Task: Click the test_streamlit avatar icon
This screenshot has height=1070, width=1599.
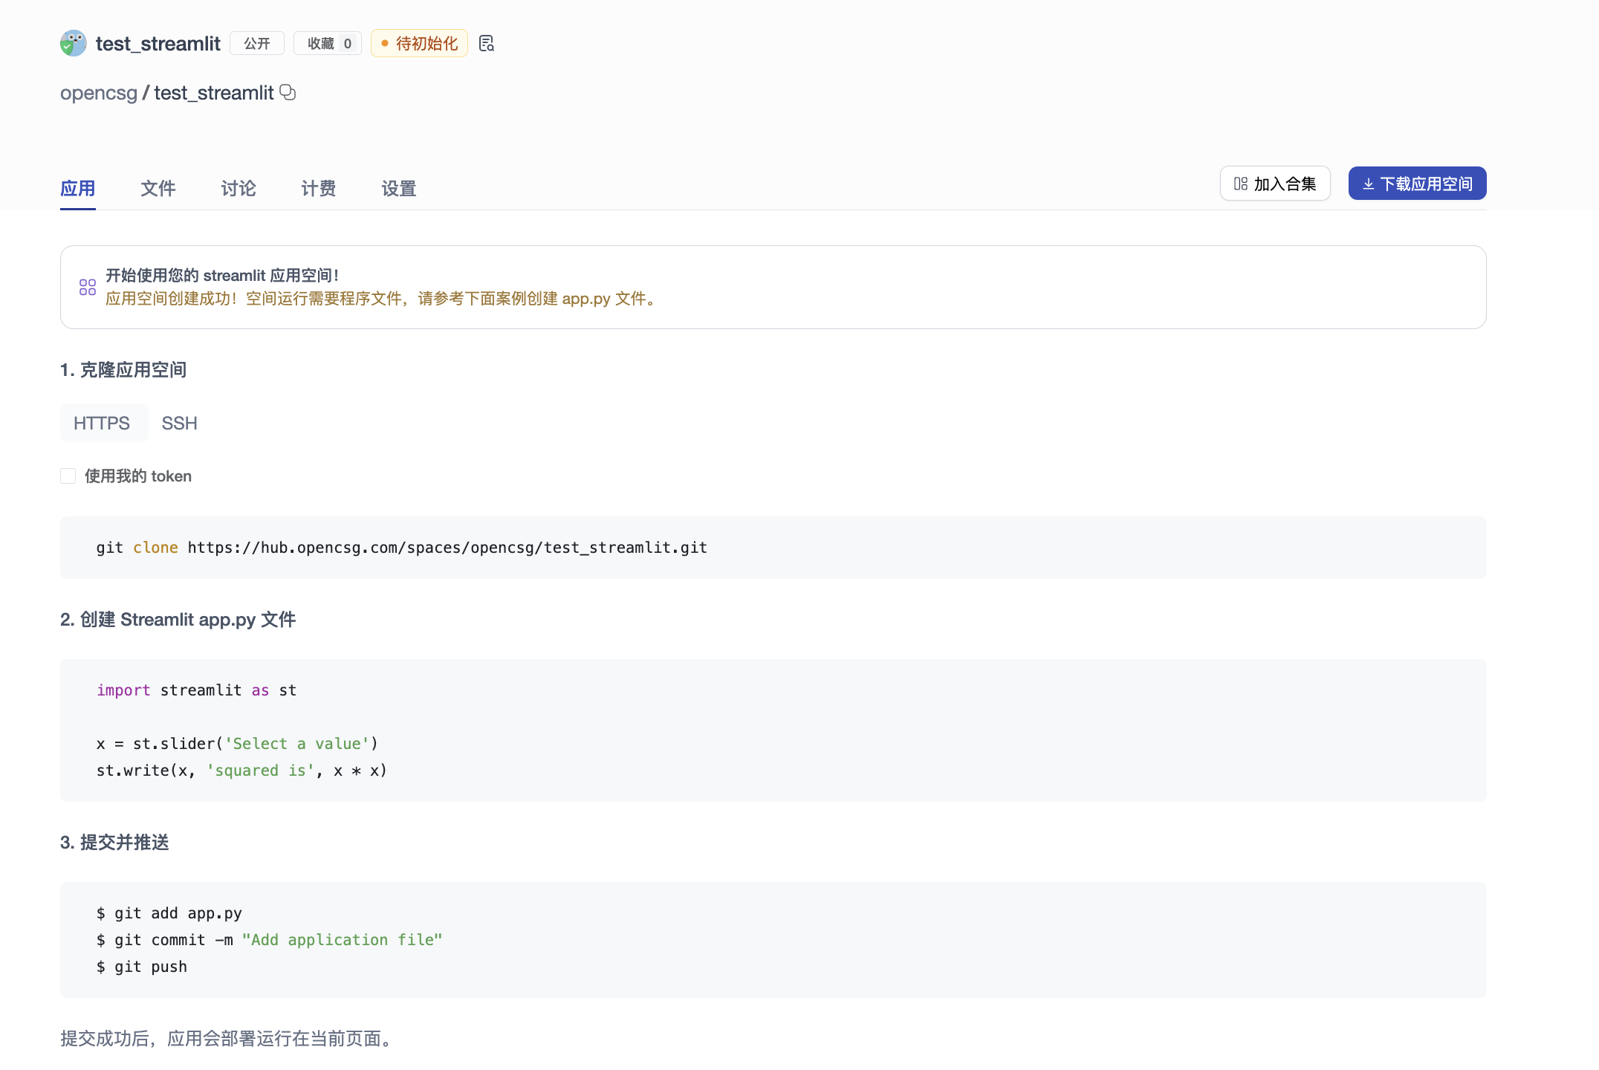Action: click(73, 43)
